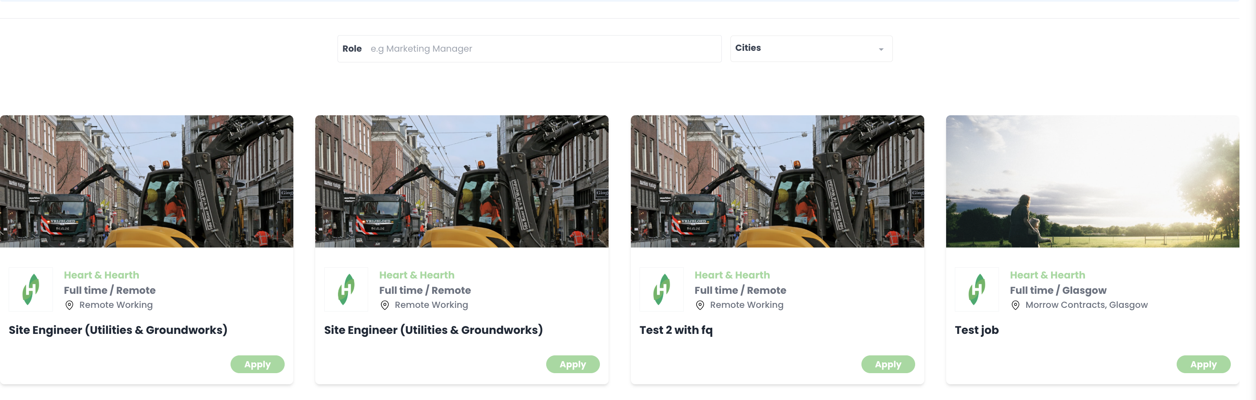Apply to the Test 2 with fq job
This screenshot has height=400, width=1256.
[888, 364]
